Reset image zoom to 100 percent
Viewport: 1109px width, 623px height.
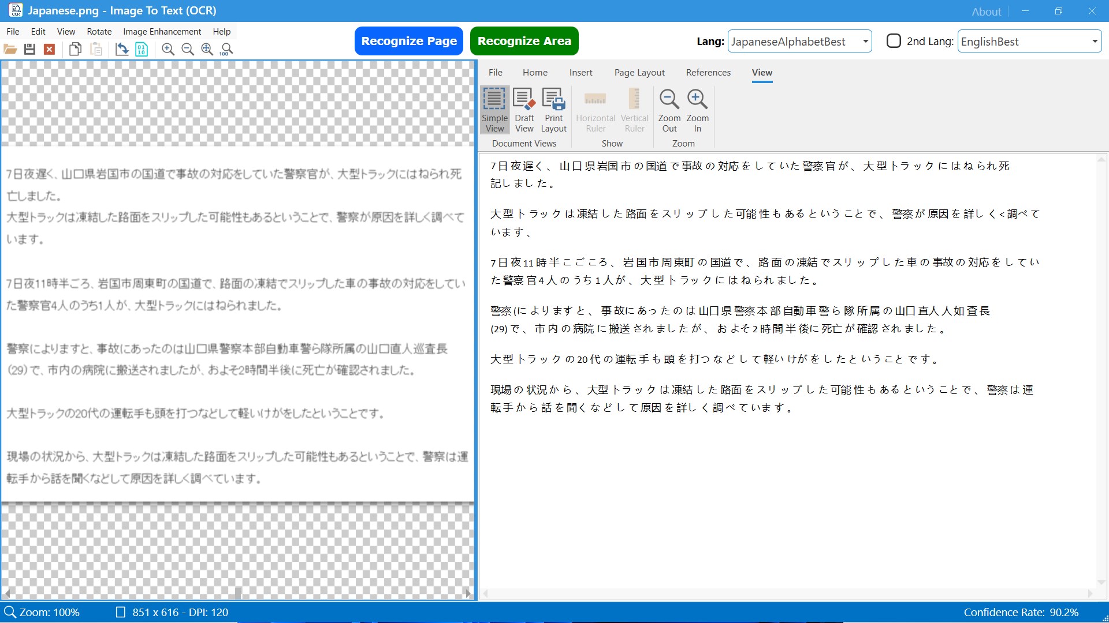226,49
